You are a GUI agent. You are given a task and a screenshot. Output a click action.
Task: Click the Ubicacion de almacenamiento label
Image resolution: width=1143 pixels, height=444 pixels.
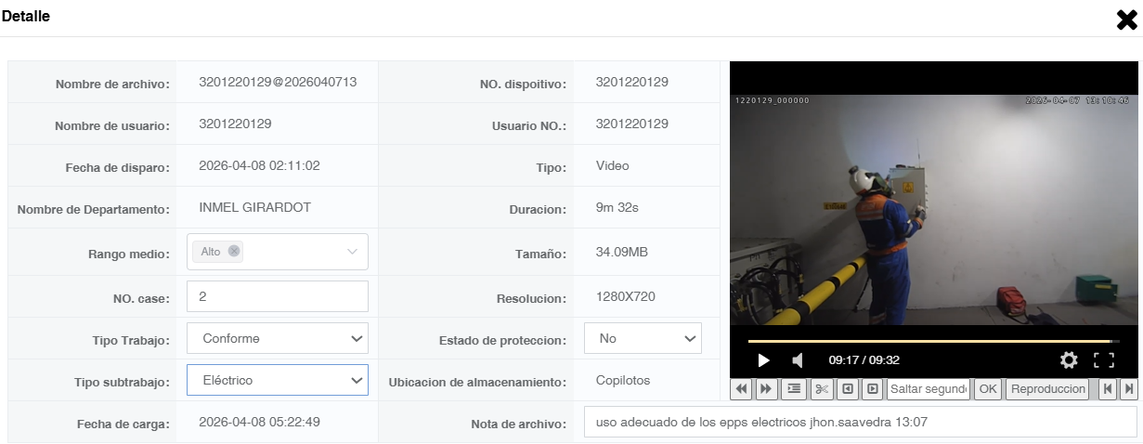click(x=477, y=383)
